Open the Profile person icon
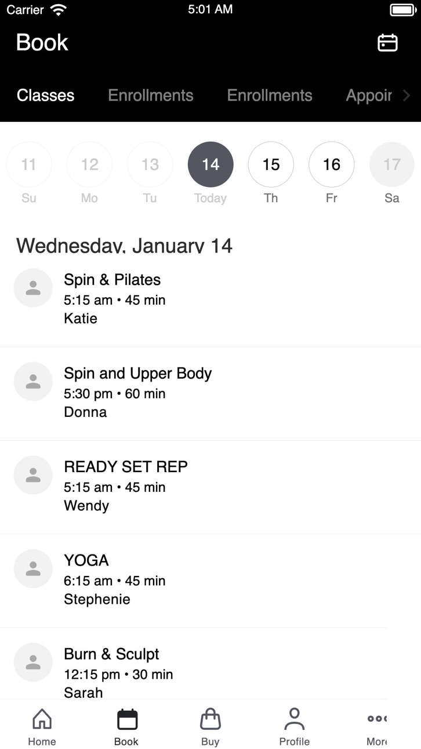 (x=295, y=719)
